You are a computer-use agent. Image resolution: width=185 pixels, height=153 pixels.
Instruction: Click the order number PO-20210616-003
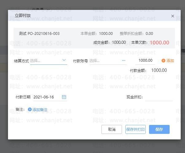(43, 33)
